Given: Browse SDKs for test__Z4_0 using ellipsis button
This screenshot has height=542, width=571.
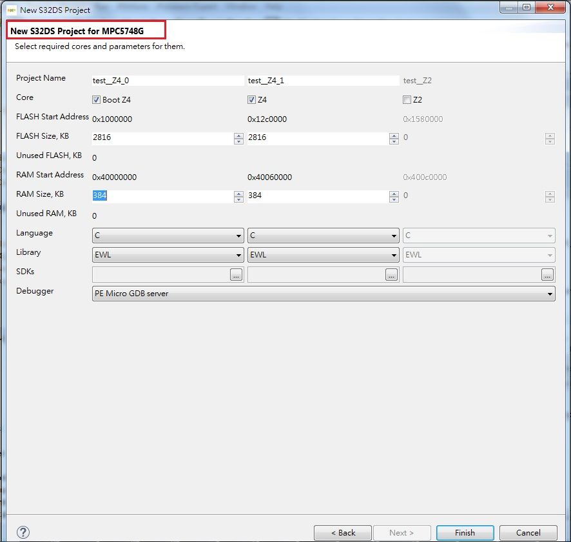Looking at the screenshot, I should tap(236, 274).
